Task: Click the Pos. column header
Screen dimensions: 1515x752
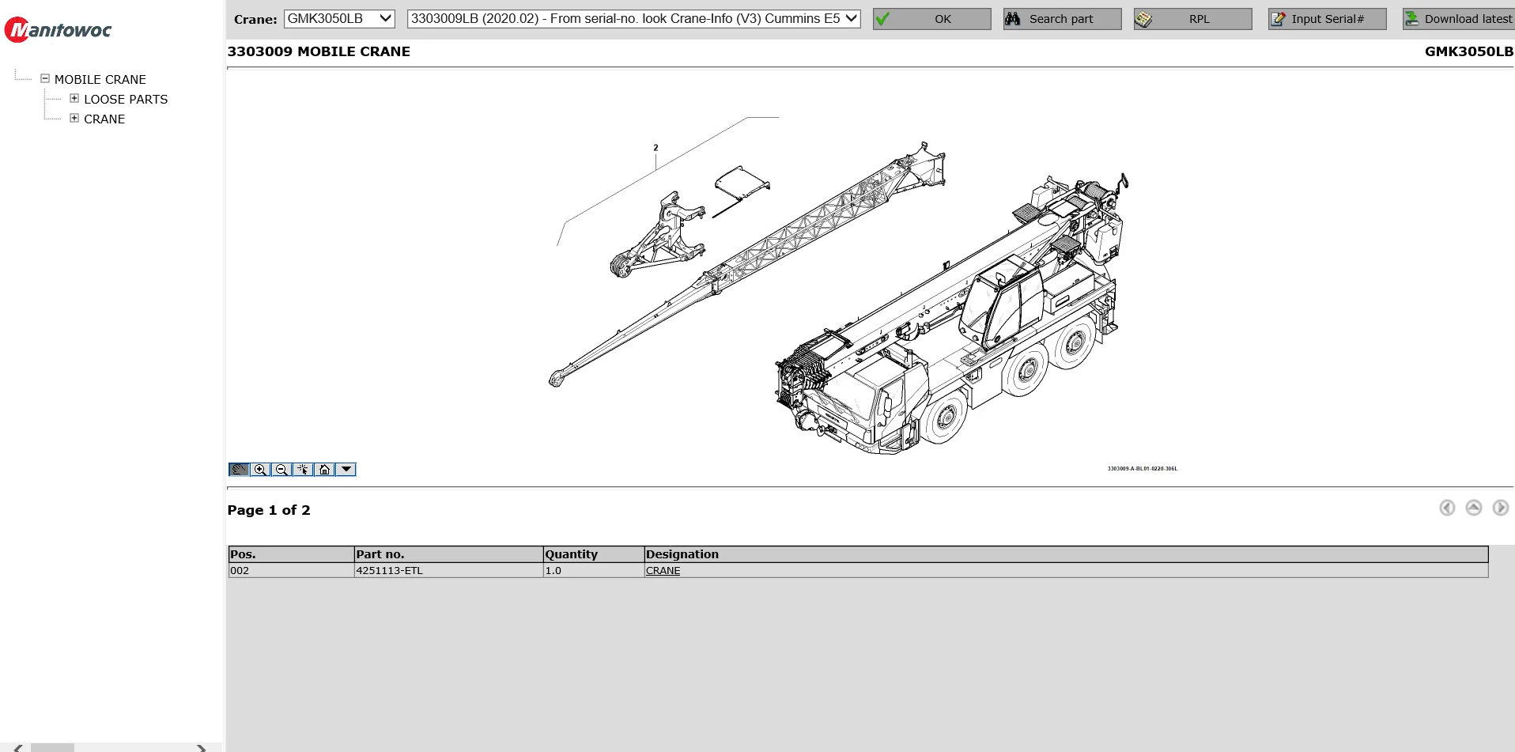Action: (291, 554)
